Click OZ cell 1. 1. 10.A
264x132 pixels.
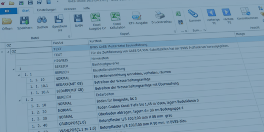point(40,92)
